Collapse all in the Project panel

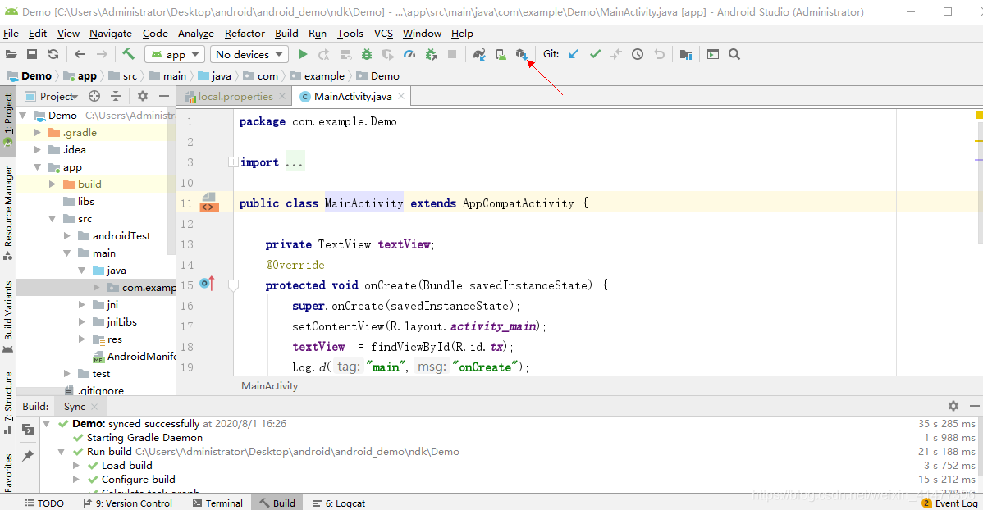116,96
